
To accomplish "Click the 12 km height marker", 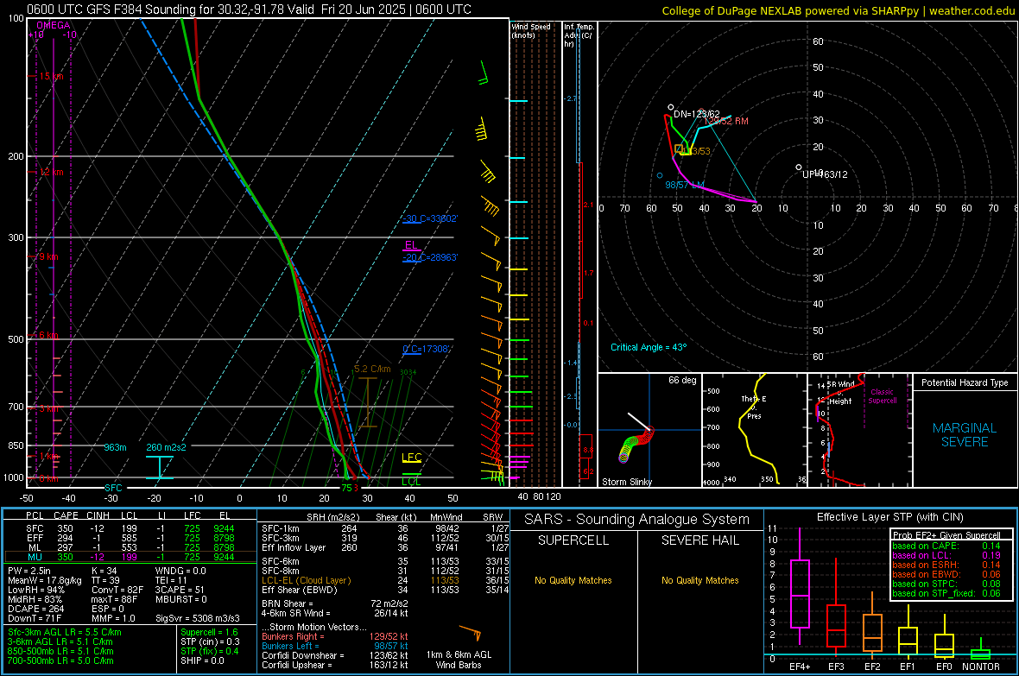I will pos(51,173).
